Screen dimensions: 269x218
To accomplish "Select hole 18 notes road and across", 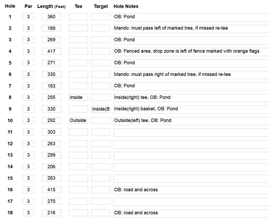I will [x=191, y=213].
